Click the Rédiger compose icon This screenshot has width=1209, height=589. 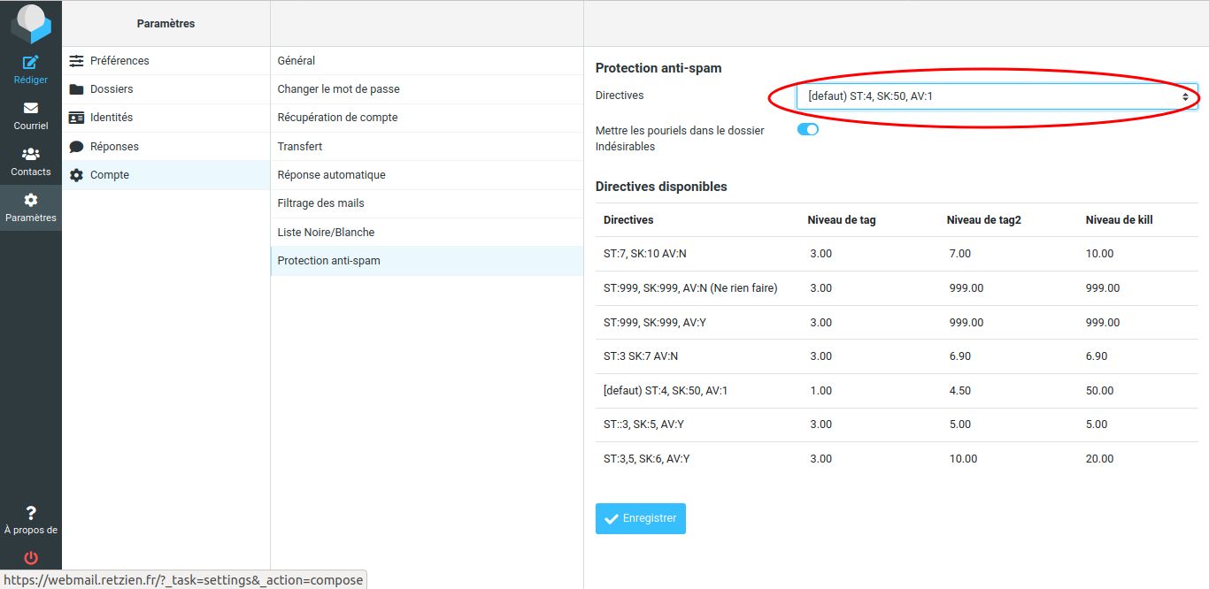31,62
